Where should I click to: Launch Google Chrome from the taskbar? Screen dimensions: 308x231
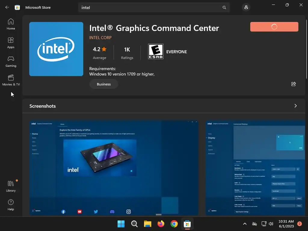174,224
